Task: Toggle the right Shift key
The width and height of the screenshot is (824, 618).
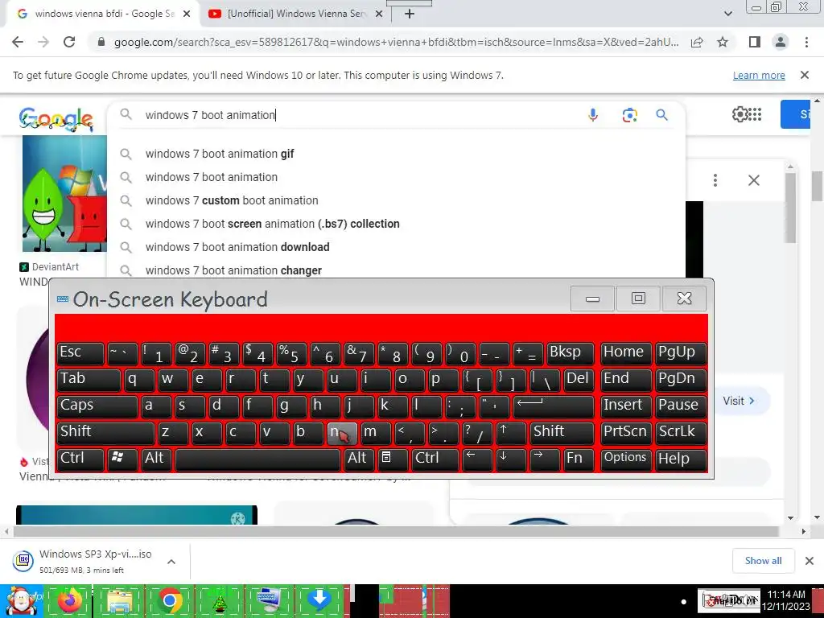Action: pos(561,432)
